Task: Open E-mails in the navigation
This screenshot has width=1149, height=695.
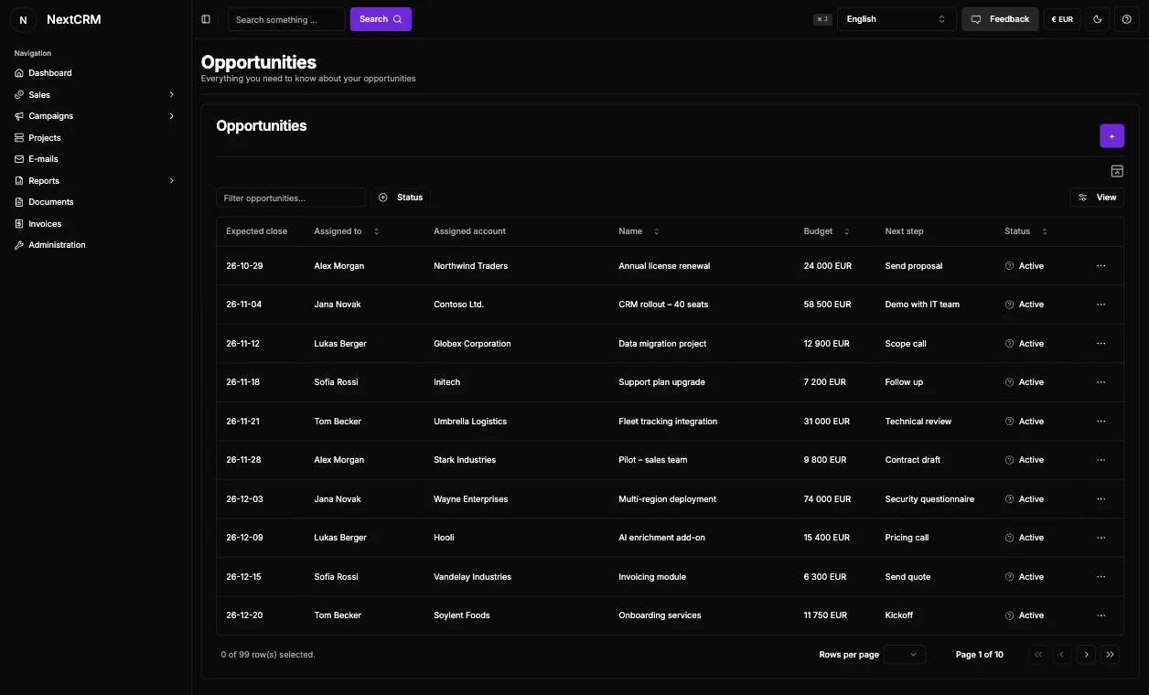Action: point(43,159)
